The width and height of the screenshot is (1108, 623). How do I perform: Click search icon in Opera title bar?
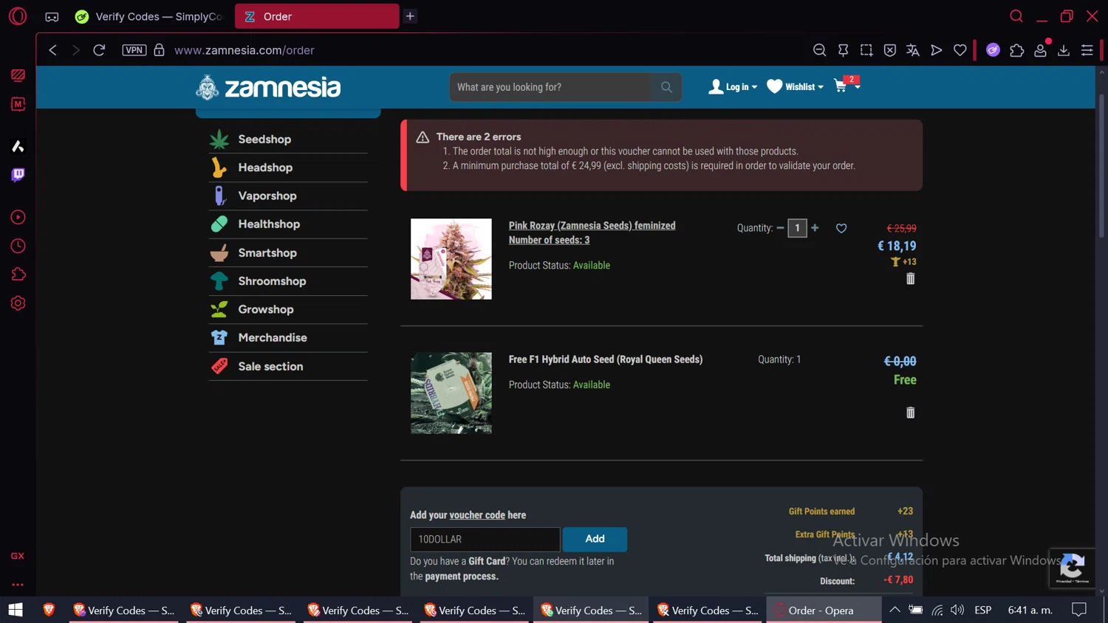tap(1016, 16)
